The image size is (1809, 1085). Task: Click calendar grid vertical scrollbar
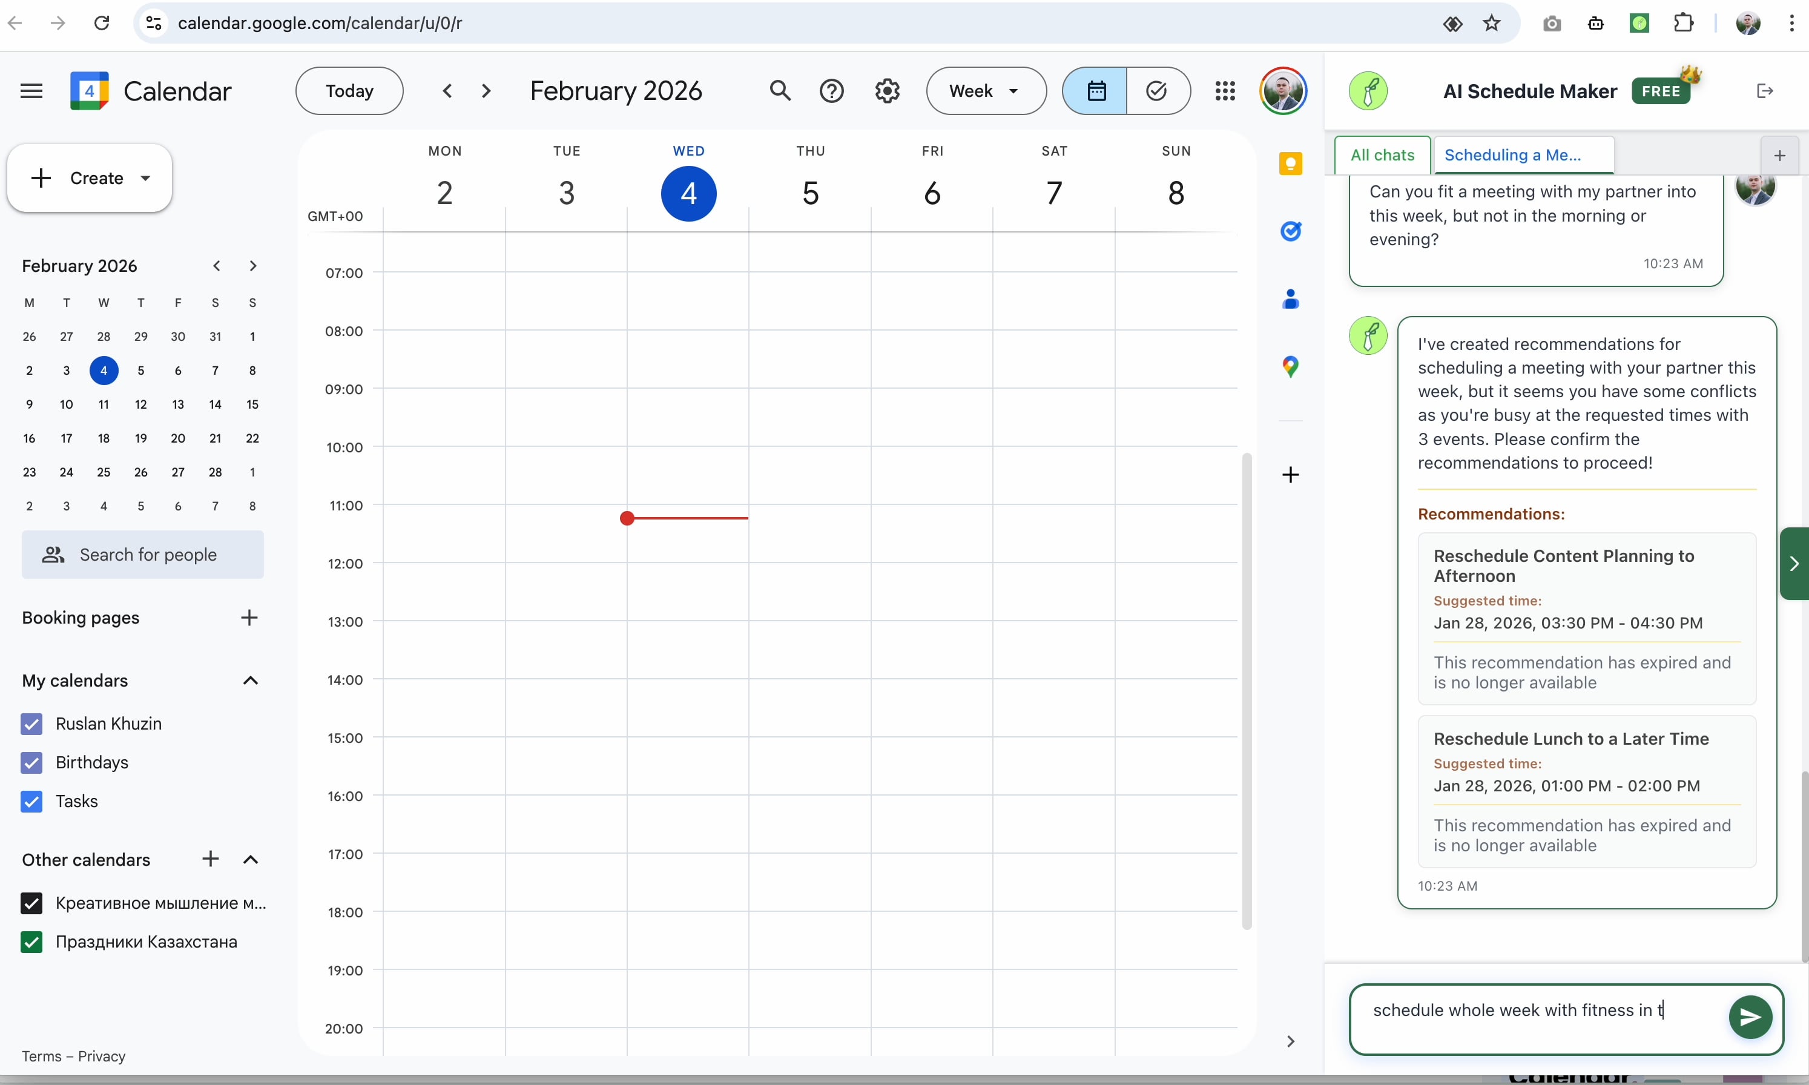pos(1247,691)
